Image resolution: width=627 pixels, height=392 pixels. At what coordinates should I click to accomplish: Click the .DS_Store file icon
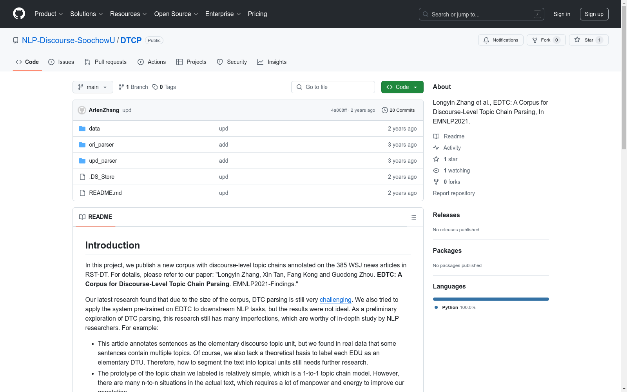pos(82,177)
